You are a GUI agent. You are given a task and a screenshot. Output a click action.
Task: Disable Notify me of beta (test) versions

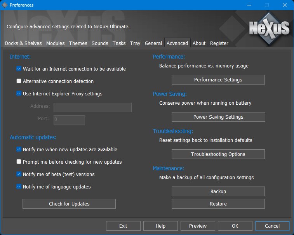[19, 174]
